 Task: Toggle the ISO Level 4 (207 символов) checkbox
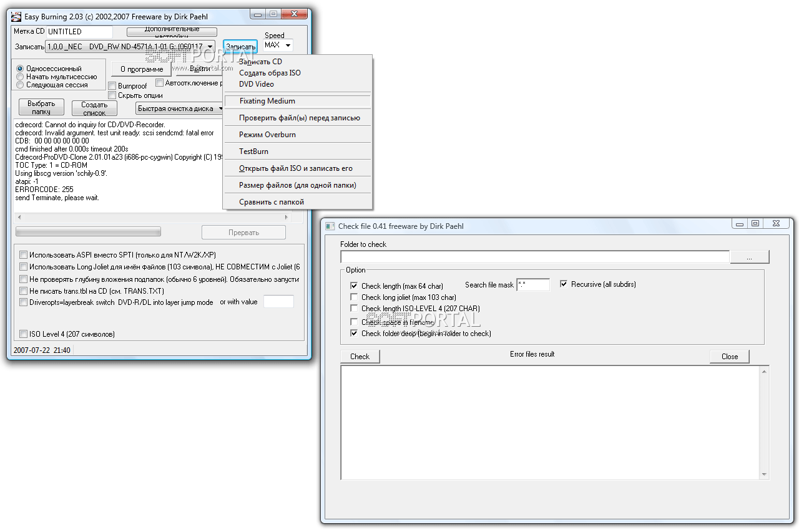point(24,334)
